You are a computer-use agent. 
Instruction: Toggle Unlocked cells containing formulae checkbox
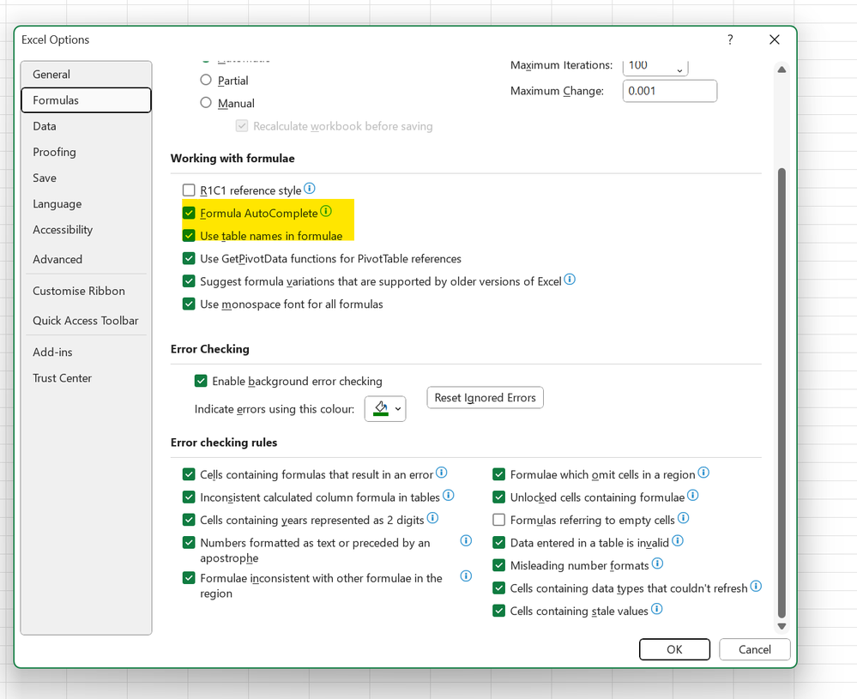click(499, 497)
